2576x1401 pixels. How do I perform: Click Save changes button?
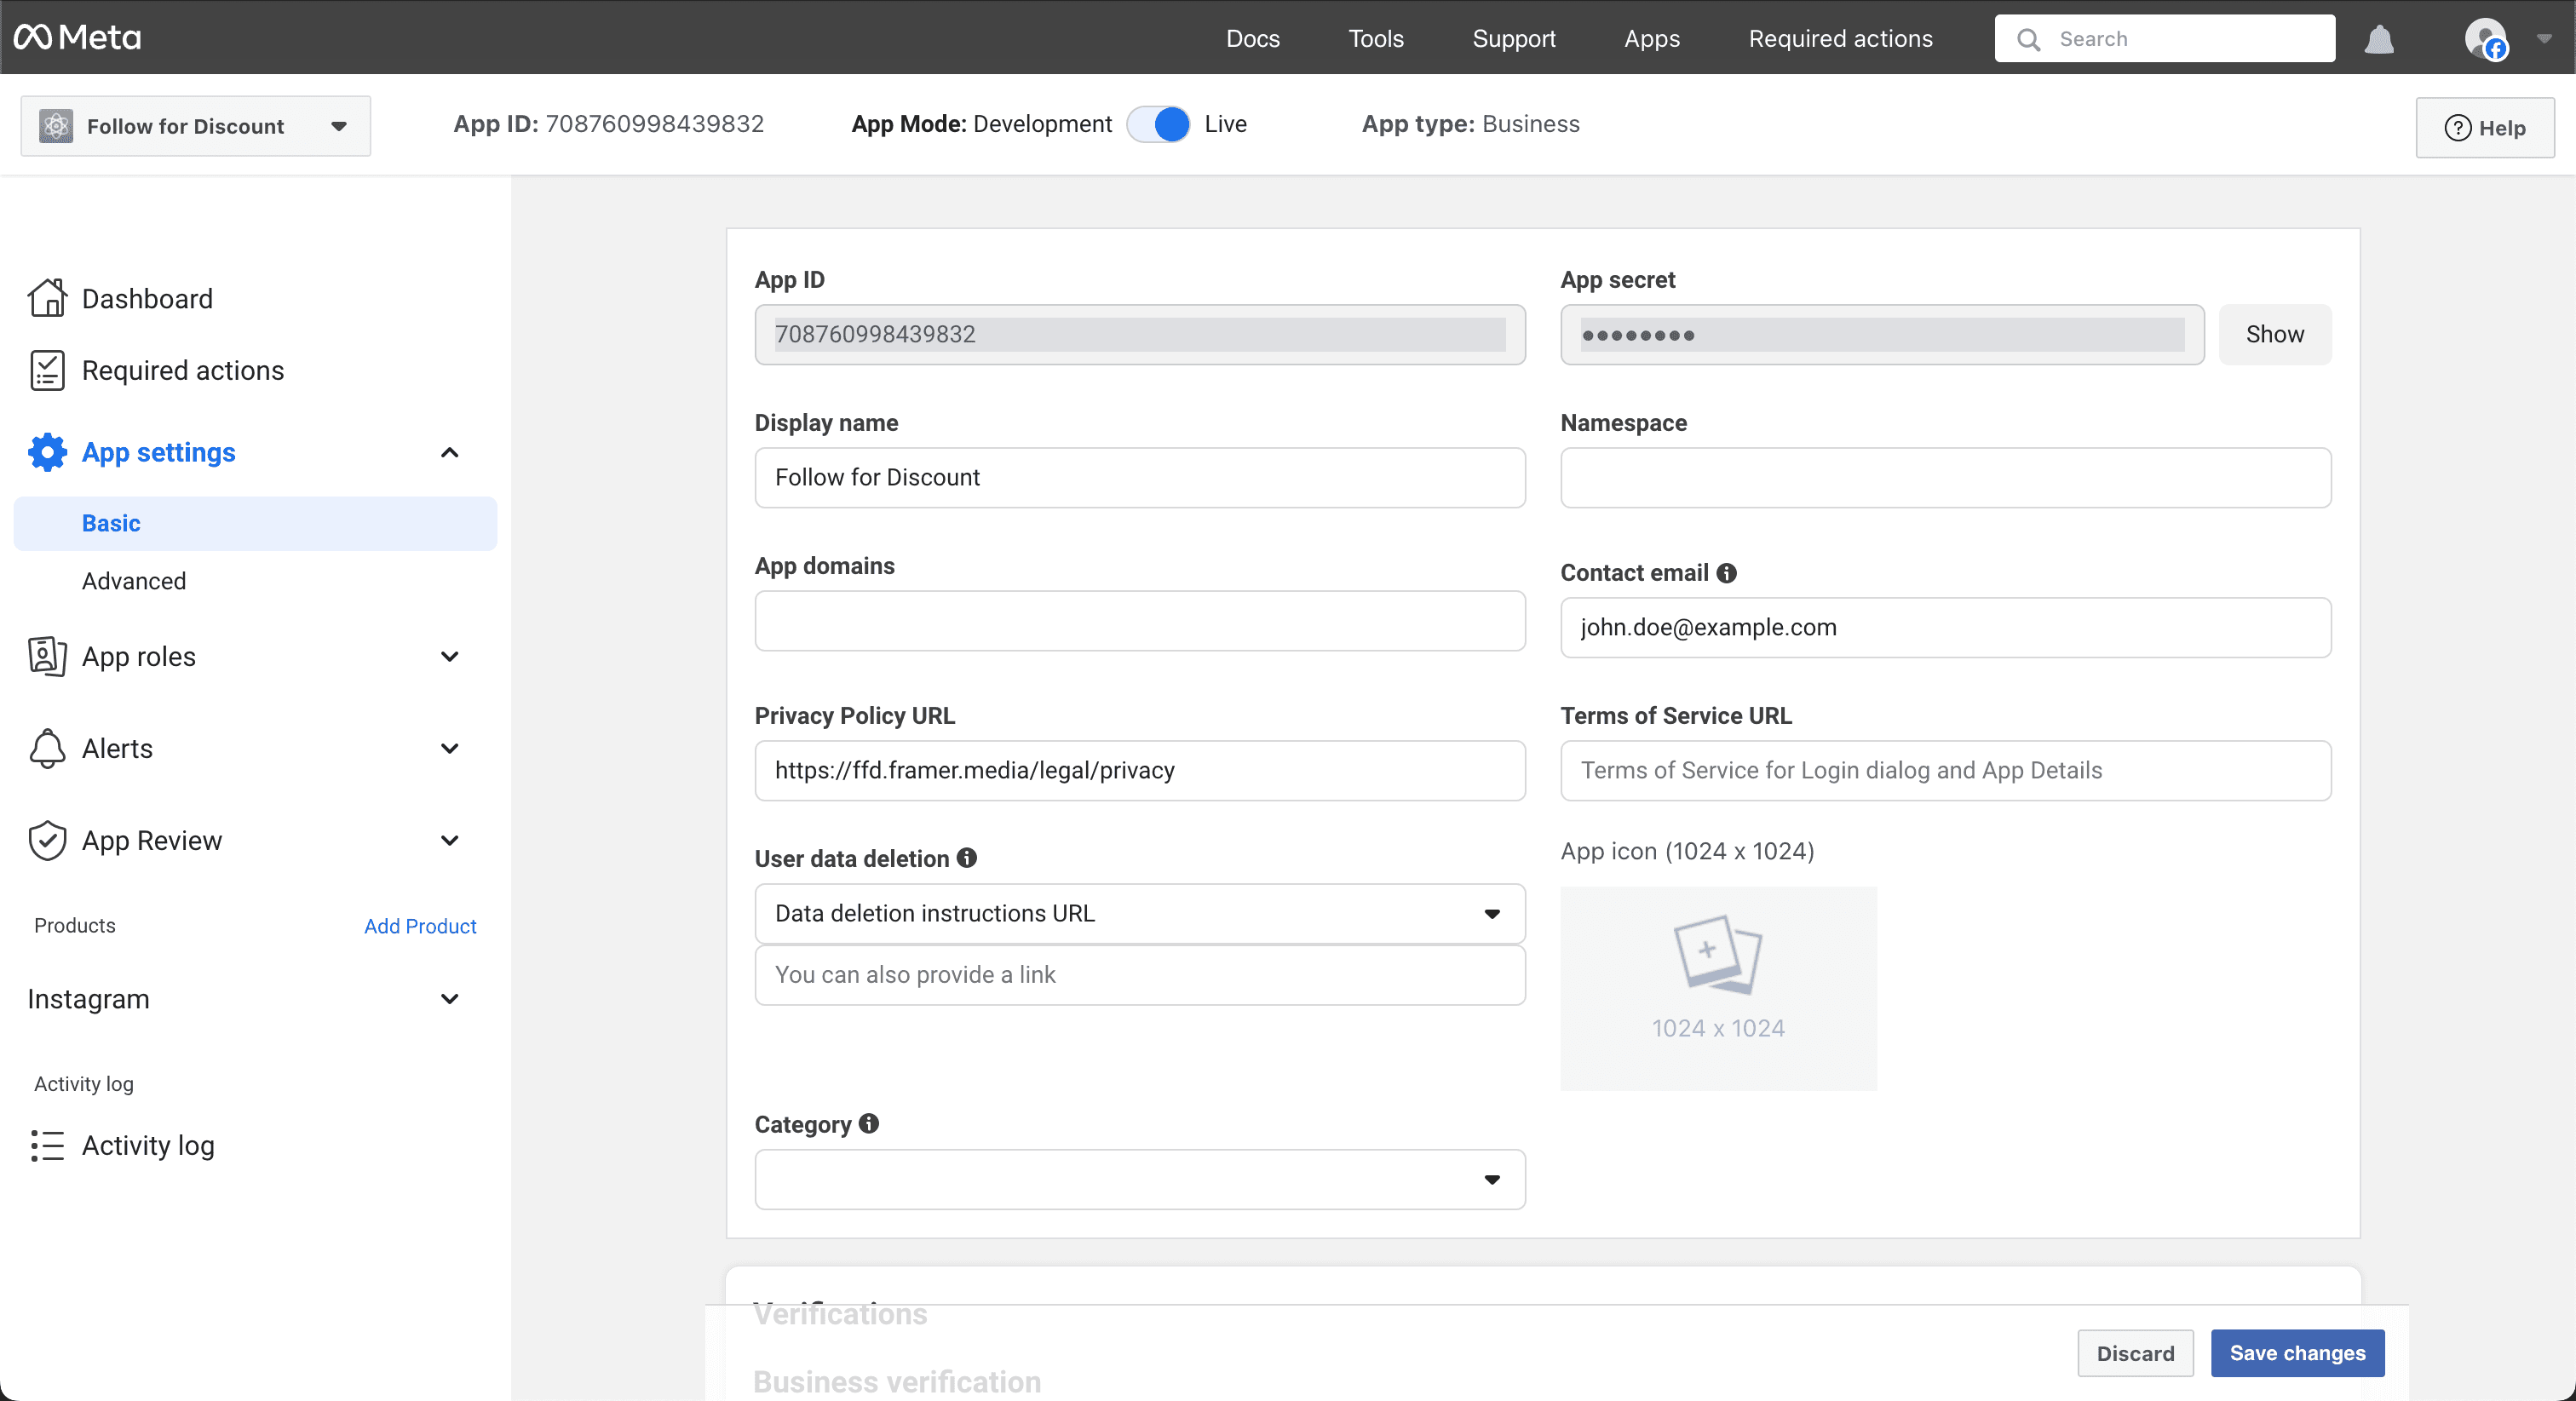[2297, 1353]
